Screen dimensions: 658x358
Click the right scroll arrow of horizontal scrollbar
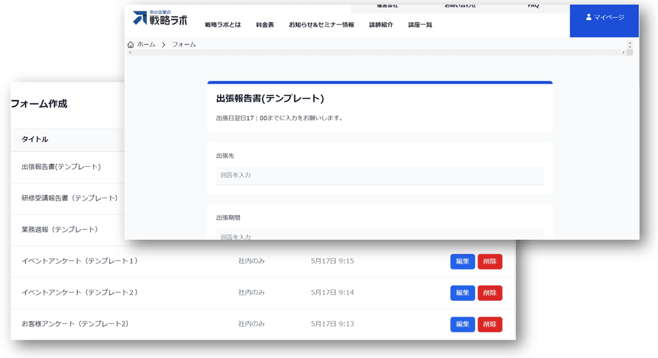[623, 53]
